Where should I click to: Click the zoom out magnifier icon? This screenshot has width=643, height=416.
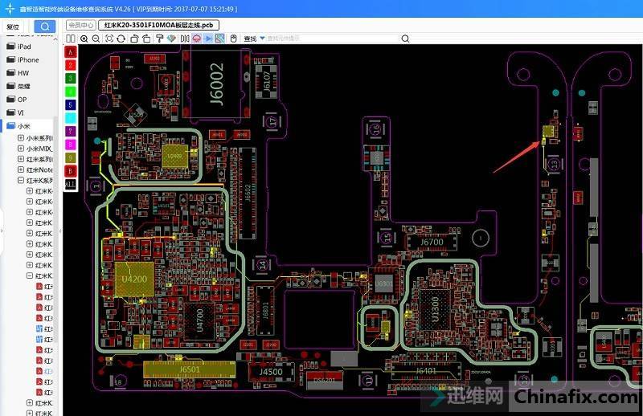[x=96, y=39]
